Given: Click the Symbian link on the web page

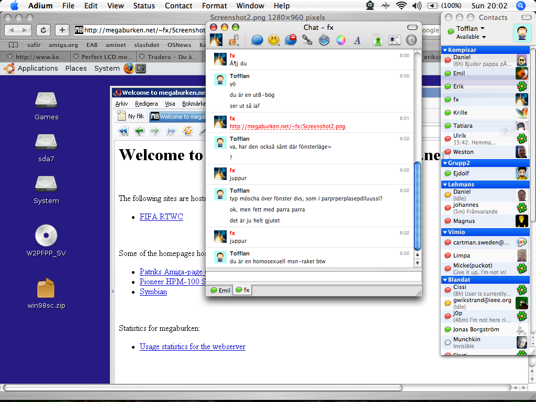Looking at the screenshot, I should (x=153, y=292).
